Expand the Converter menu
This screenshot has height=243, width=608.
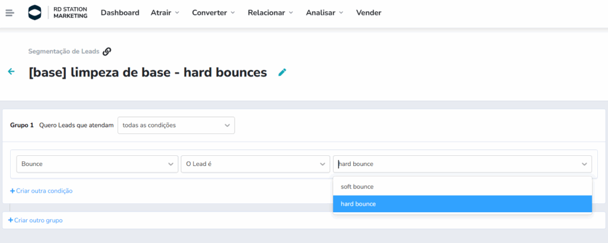(214, 12)
